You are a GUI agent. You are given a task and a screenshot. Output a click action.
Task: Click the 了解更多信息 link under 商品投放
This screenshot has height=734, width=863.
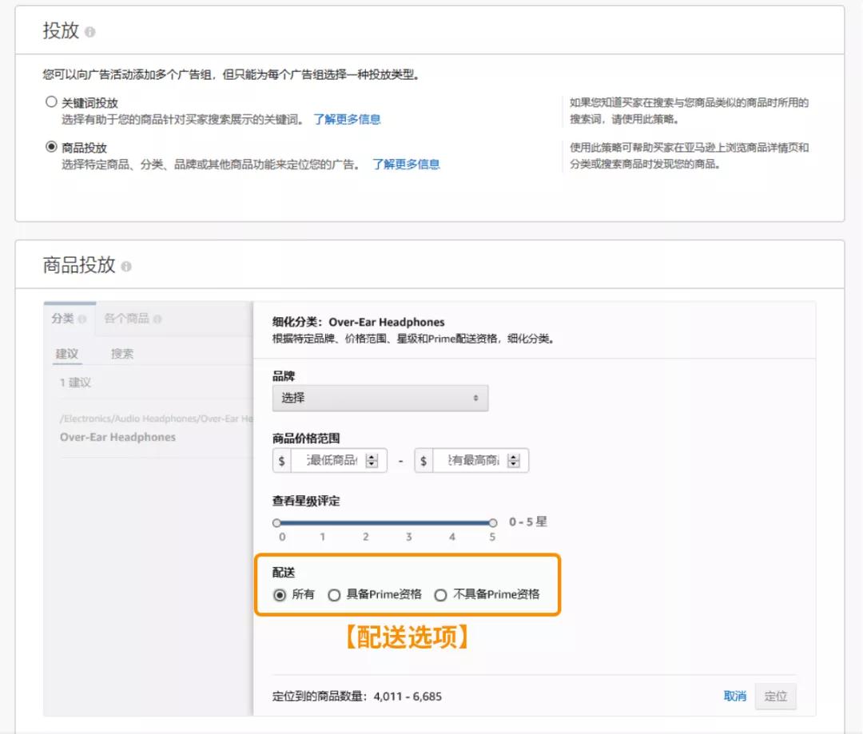click(406, 165)
